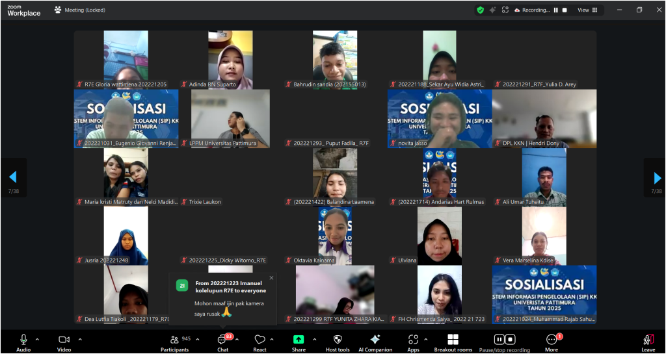
Task: Open the Participants panel
Action: click(175, 342)
